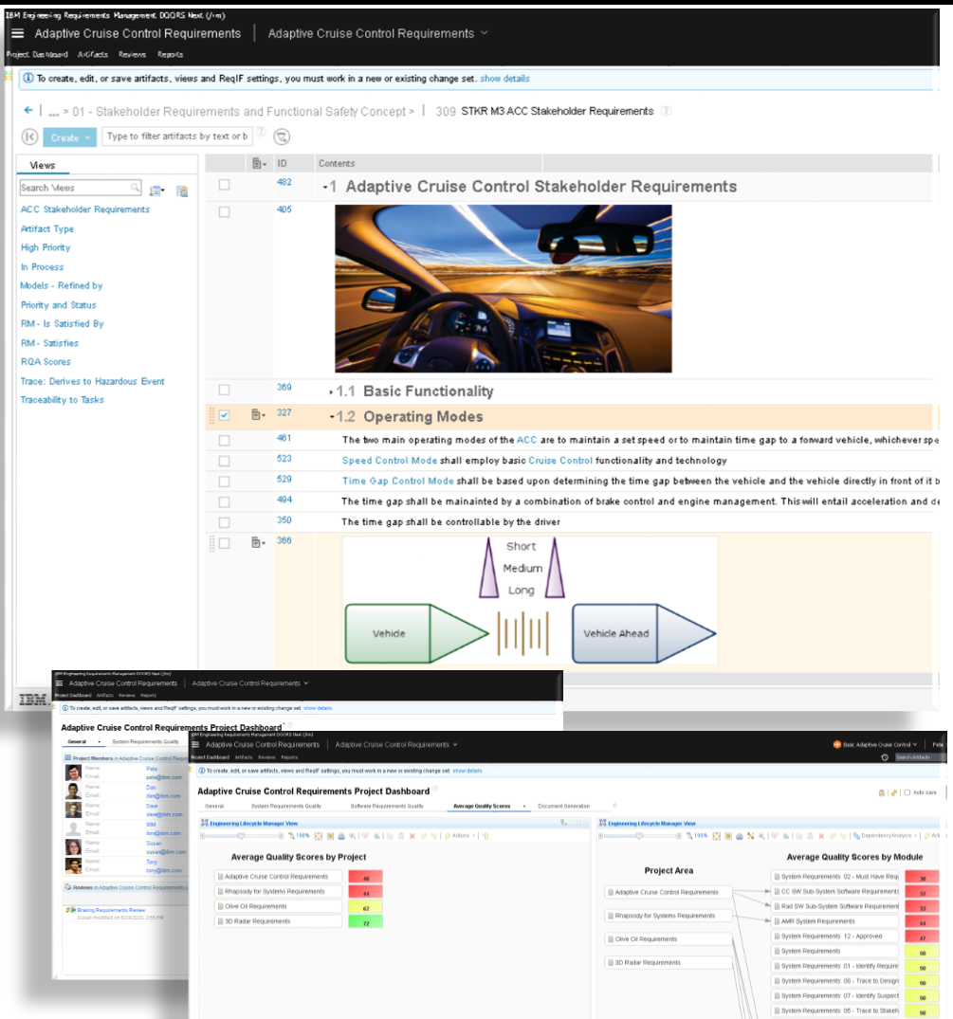Click the car dashboard image in artifact 405
Image resolution: width=953 pixels, height=1019 pixels.
(504, 288)
